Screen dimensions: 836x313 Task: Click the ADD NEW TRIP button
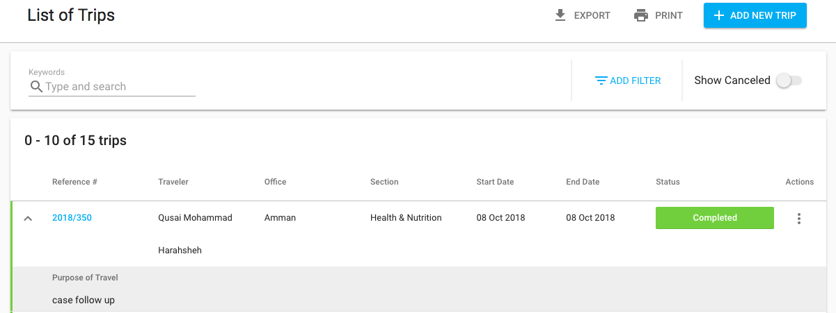(755, 15)
